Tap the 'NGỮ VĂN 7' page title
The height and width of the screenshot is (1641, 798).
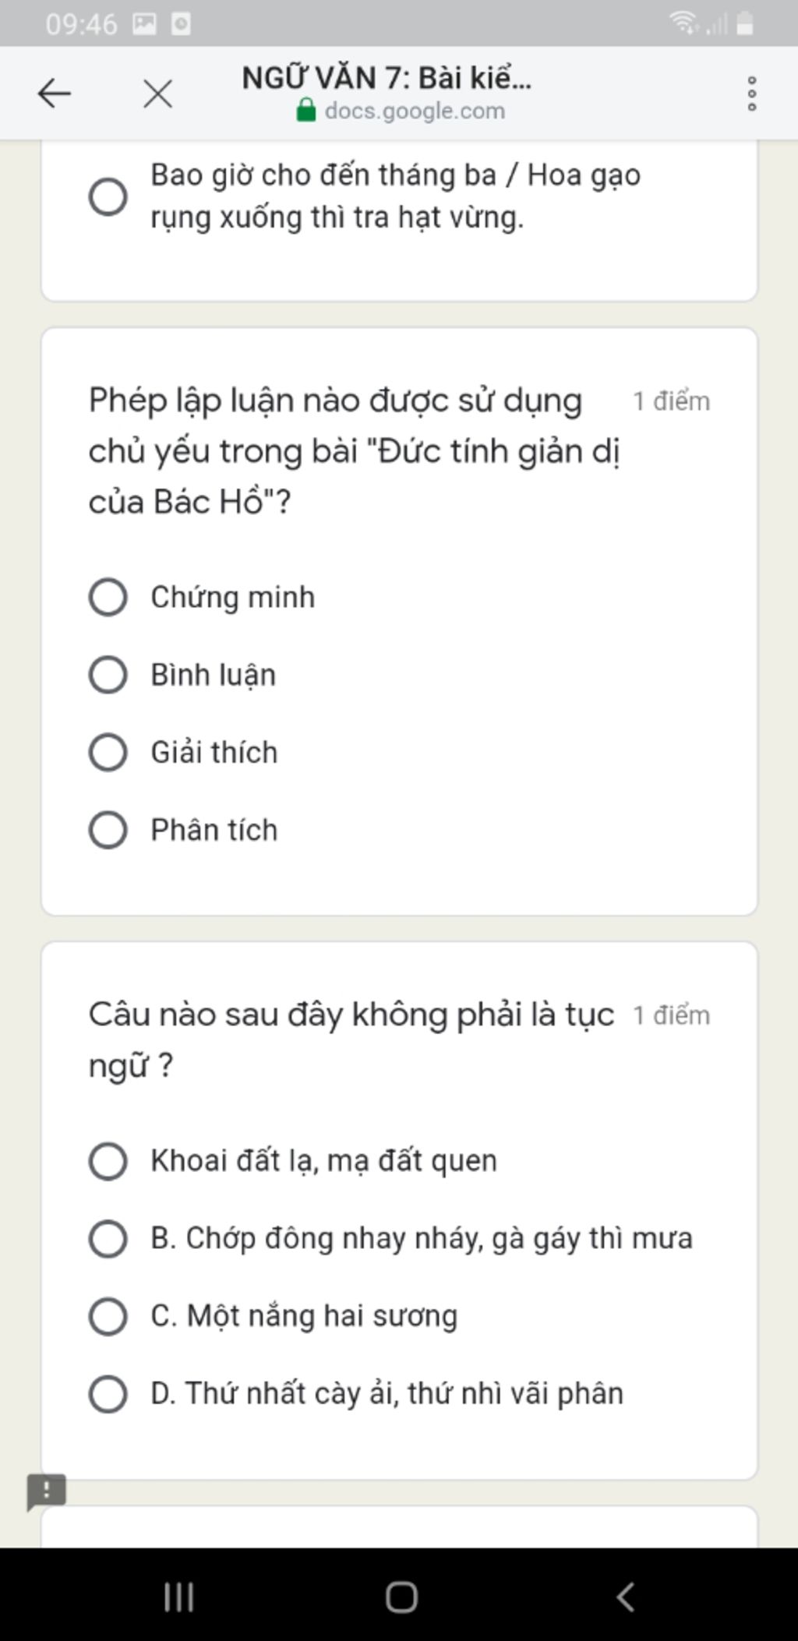(x=386, y=78)
